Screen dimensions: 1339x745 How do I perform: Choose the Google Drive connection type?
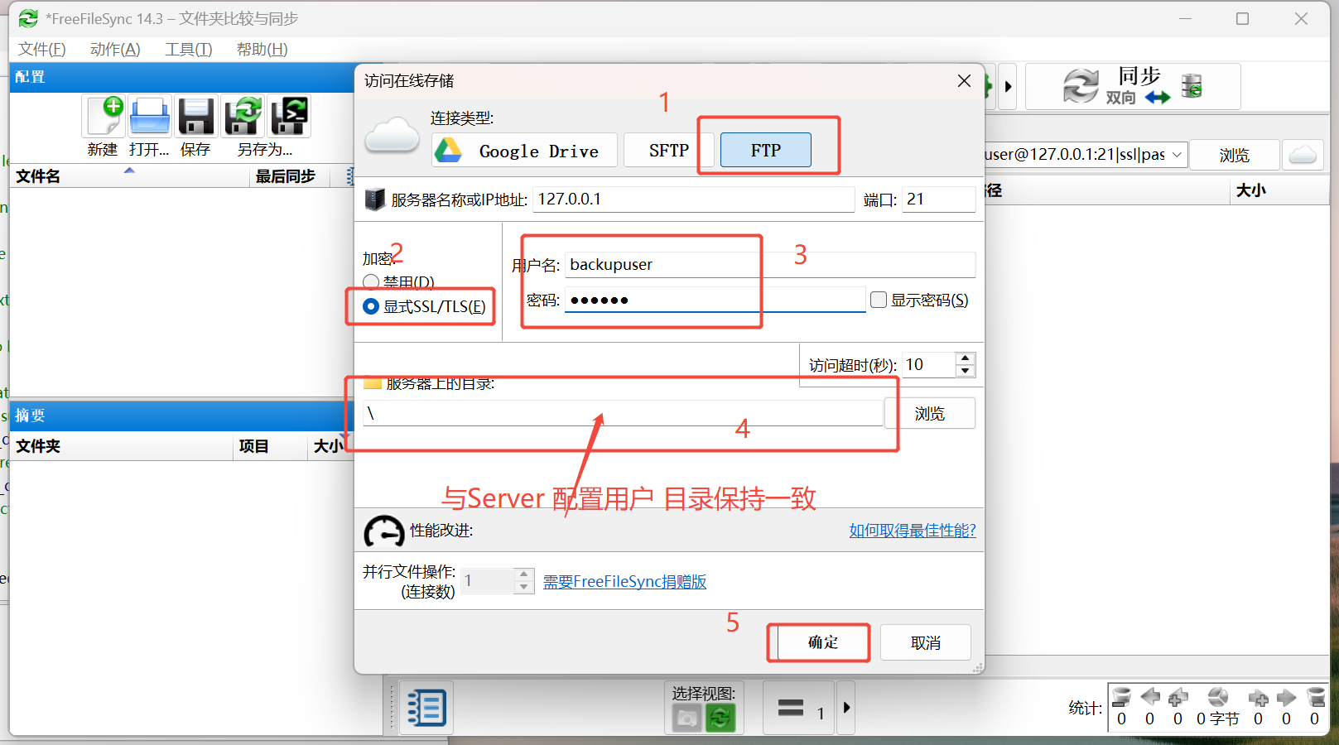coord(524,151)
